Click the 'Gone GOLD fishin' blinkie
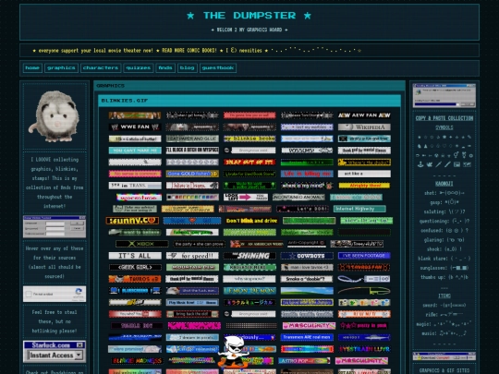The height and width of the screenshot is (374, 499). pos(192,174)
